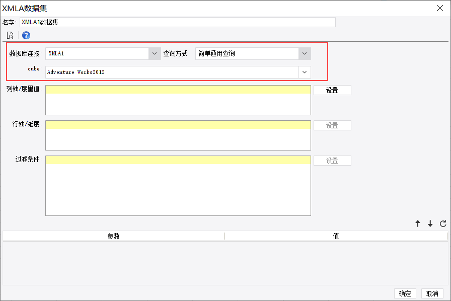The image size is (451, 301).
Task: Click the 取消 button
Action: pos(432,293)
